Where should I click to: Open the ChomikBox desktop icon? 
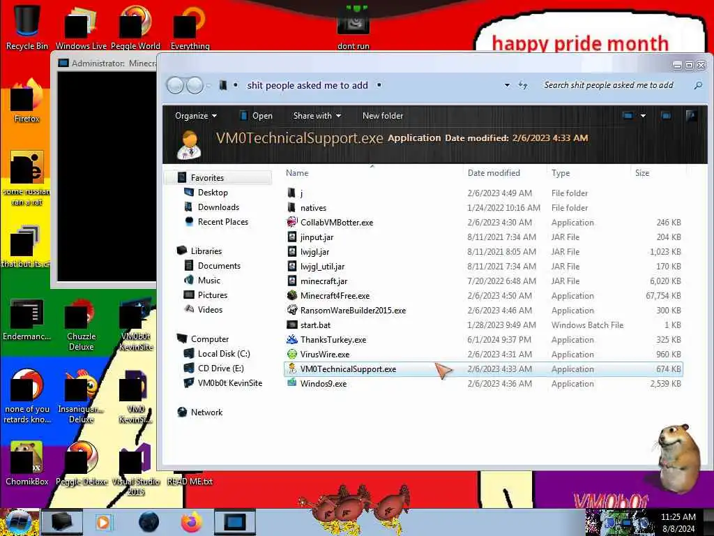click(26, 463)
